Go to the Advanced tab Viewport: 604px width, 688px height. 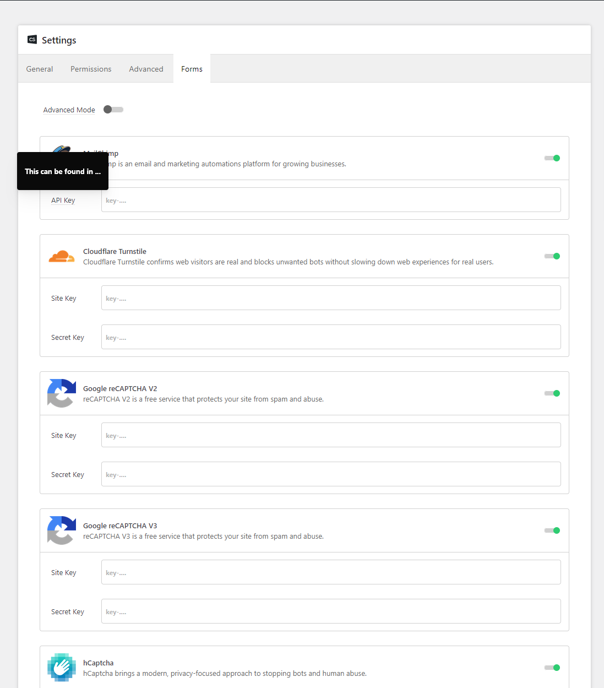coord(146,69)
